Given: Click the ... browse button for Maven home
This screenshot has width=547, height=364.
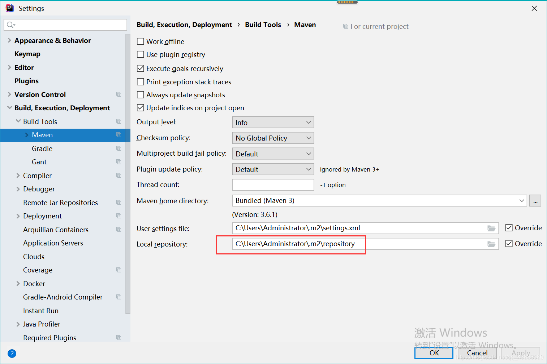Looking at the screenshot, I should pos(535,200).
